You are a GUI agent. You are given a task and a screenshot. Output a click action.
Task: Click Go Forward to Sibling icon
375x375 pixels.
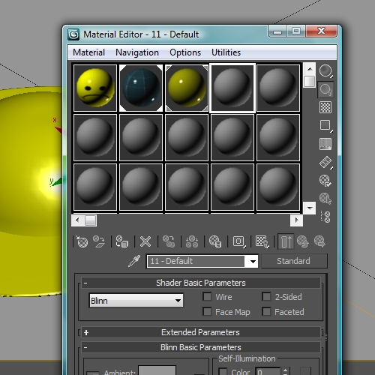[x=319, y=241]
